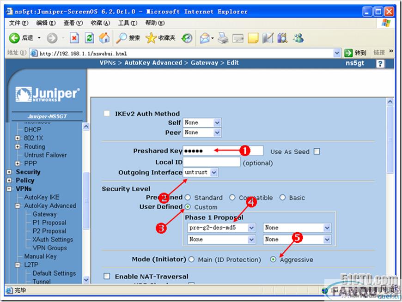
Task: Open P2 Proposal sidebar link
Action: click(49, 231)
